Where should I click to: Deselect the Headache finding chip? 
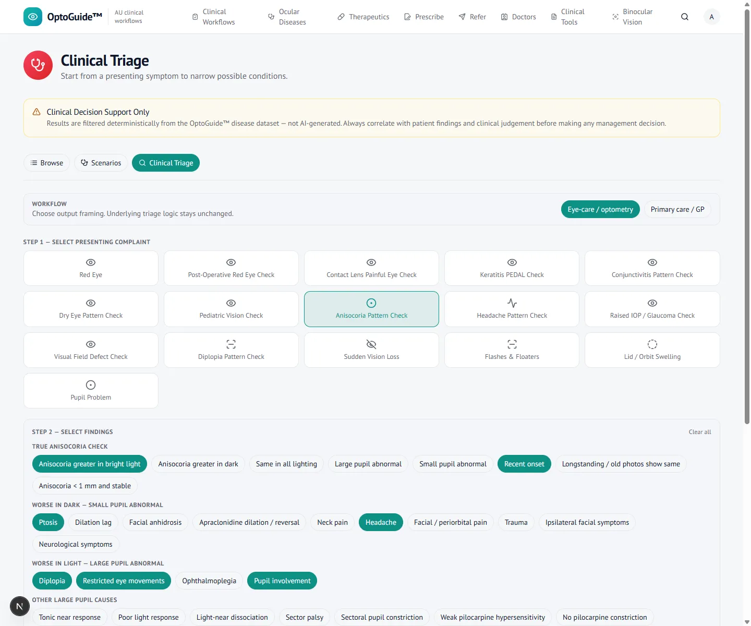(381, 522)
